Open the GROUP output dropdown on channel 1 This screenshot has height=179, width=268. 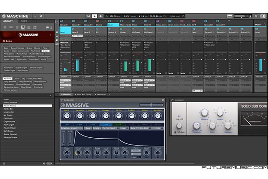pos(65,77)
